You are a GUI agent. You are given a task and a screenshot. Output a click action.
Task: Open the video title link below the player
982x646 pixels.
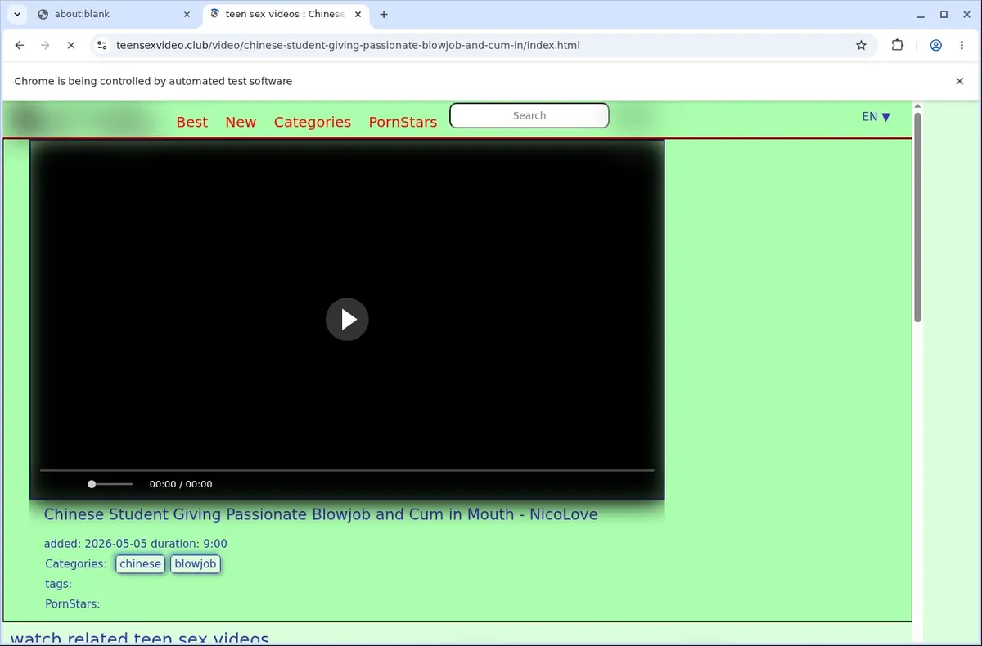point(321,514)
